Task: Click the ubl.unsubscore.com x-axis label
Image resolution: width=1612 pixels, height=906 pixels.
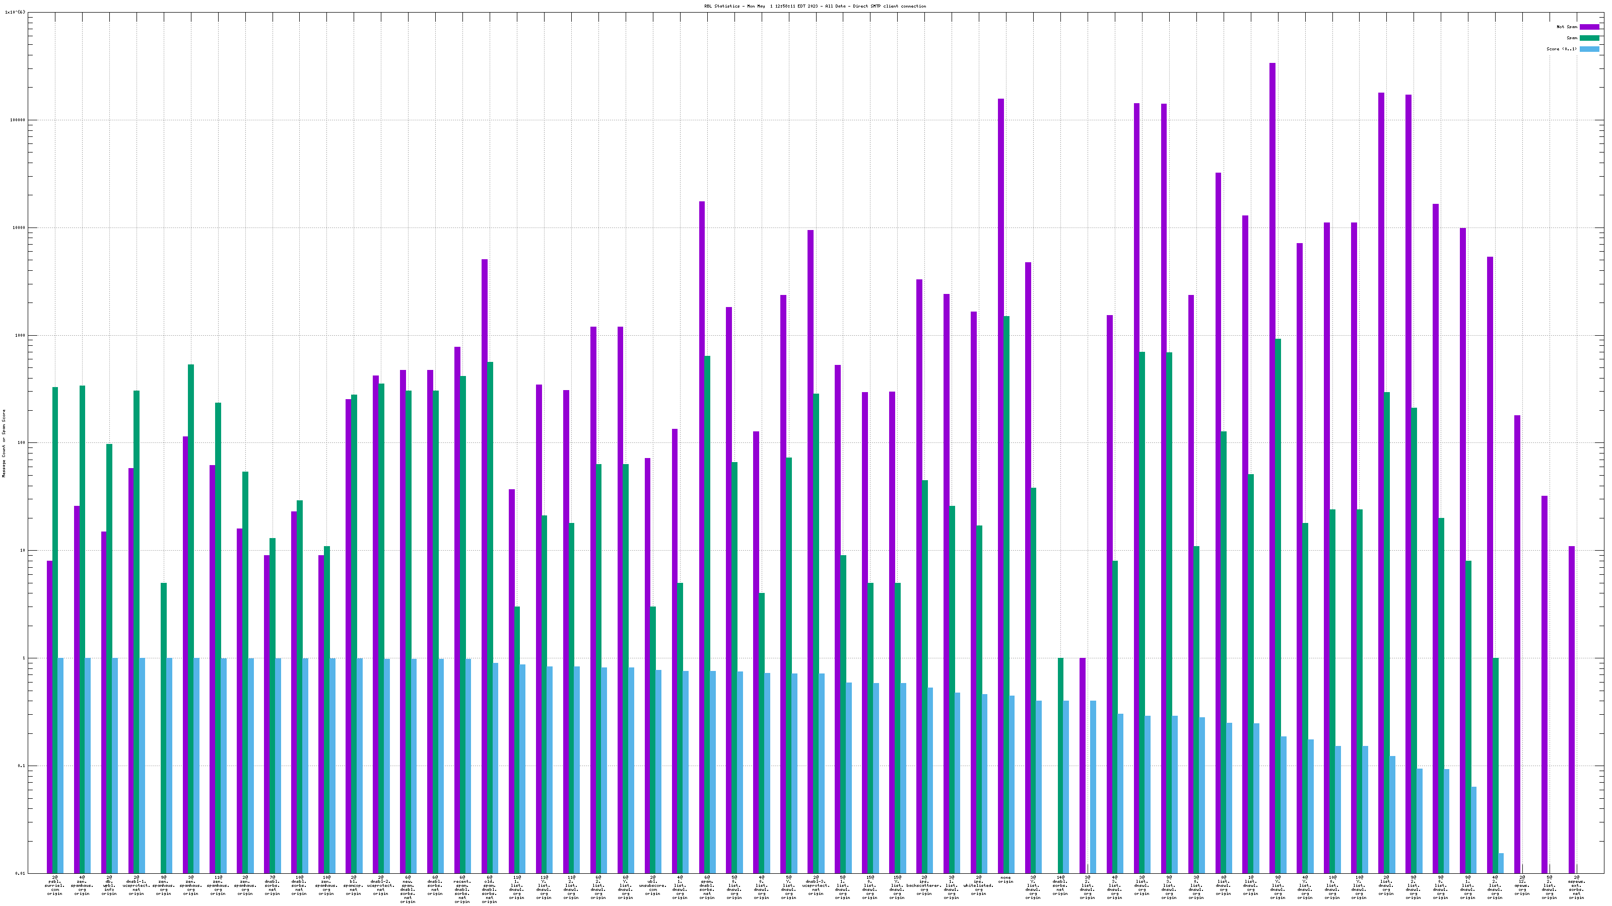Action: click(653, 885)
